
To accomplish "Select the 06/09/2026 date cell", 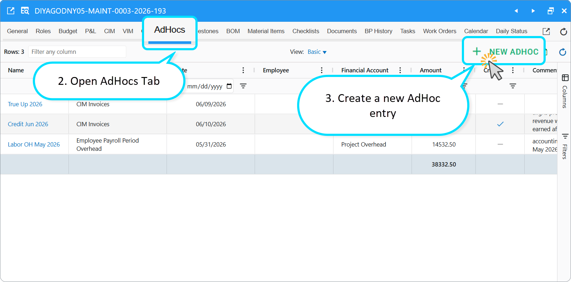I will coord(211,104).
